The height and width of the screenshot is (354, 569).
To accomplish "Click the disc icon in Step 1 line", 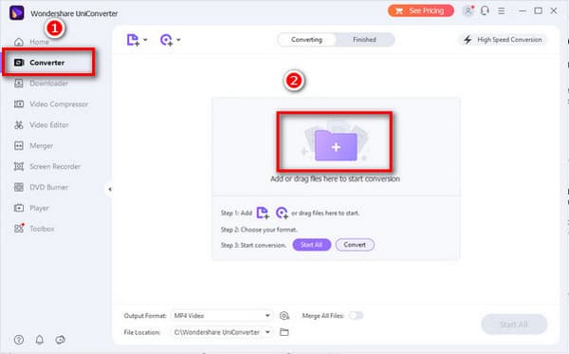I will pos(282,213).
